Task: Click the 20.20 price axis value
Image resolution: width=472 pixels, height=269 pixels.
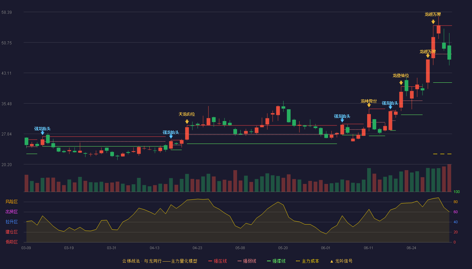Action: 7,165
